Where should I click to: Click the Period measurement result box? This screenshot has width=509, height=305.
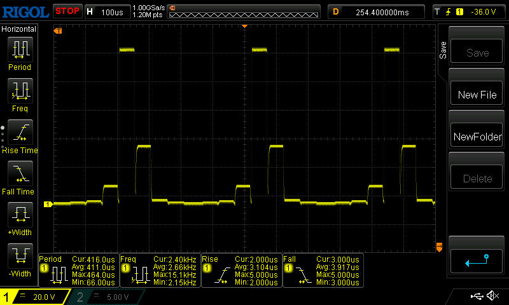[78, 270]
